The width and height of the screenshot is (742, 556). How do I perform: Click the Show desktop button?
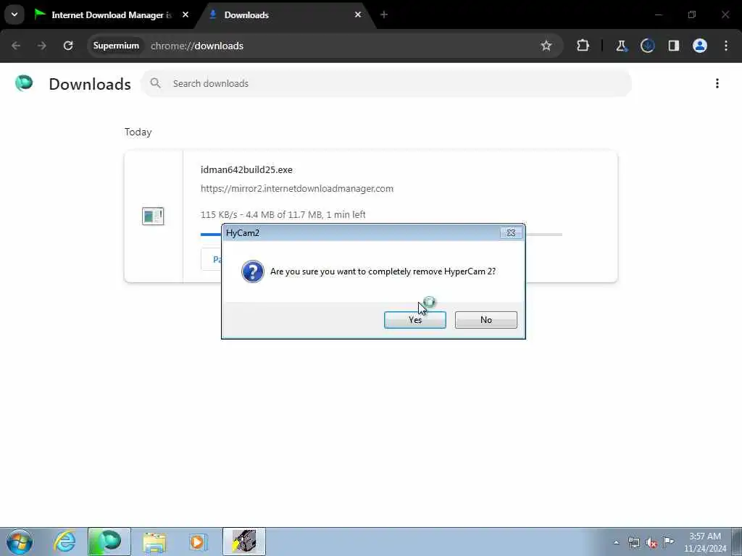(736, 542)
